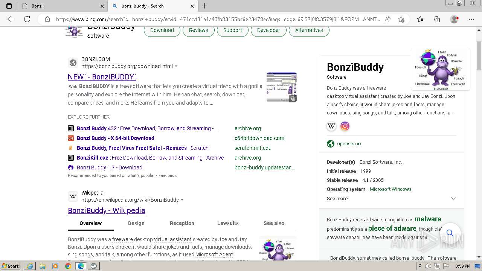482x271 pixels.
Task: Click the 'piece of adware' highlighted link
Action: tap(392, 228)
